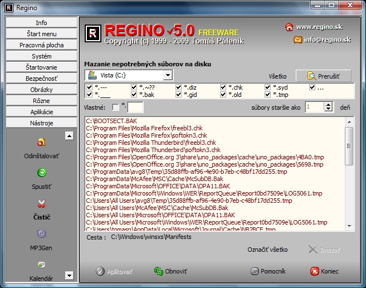Toggle the *.gid checkbox
This screenshot has height=288, width=366.
point(178,95)
